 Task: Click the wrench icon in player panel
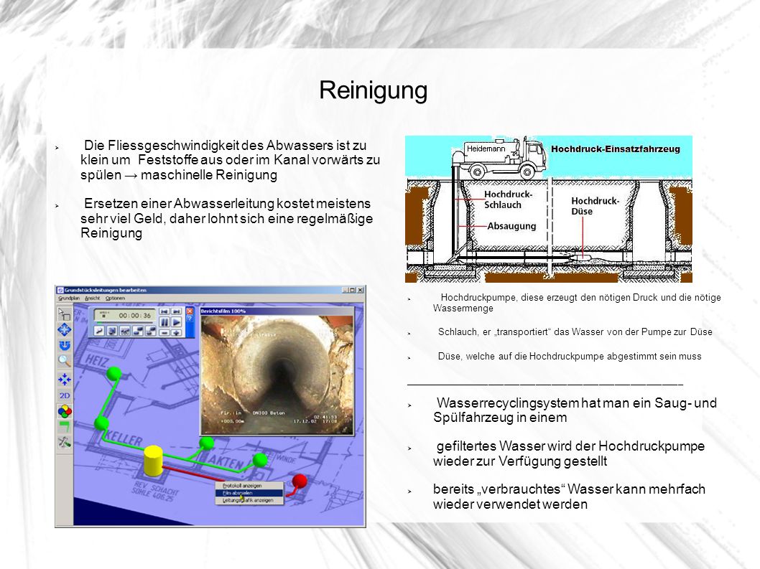click(99, 331)
